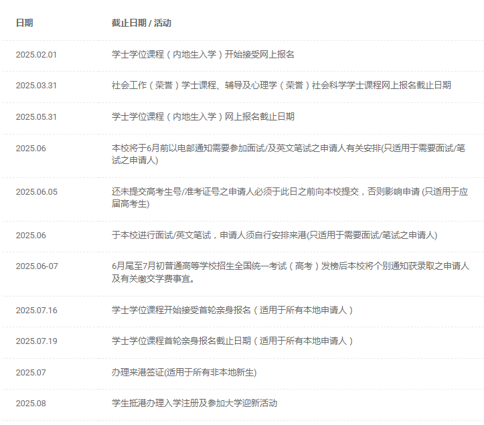The image size is (484, 425).
Task: Click the text 于本校进行面试/英文笔试
Action: point(161,235)
